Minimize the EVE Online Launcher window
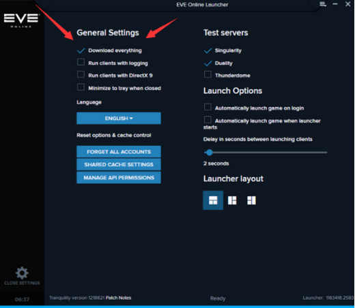This screenshot has width=355, height=308. pos(335,4)
